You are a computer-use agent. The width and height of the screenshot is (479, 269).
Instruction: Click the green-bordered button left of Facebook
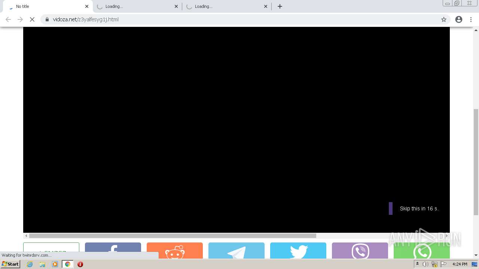pyautogui.click(x=51, y=250)
